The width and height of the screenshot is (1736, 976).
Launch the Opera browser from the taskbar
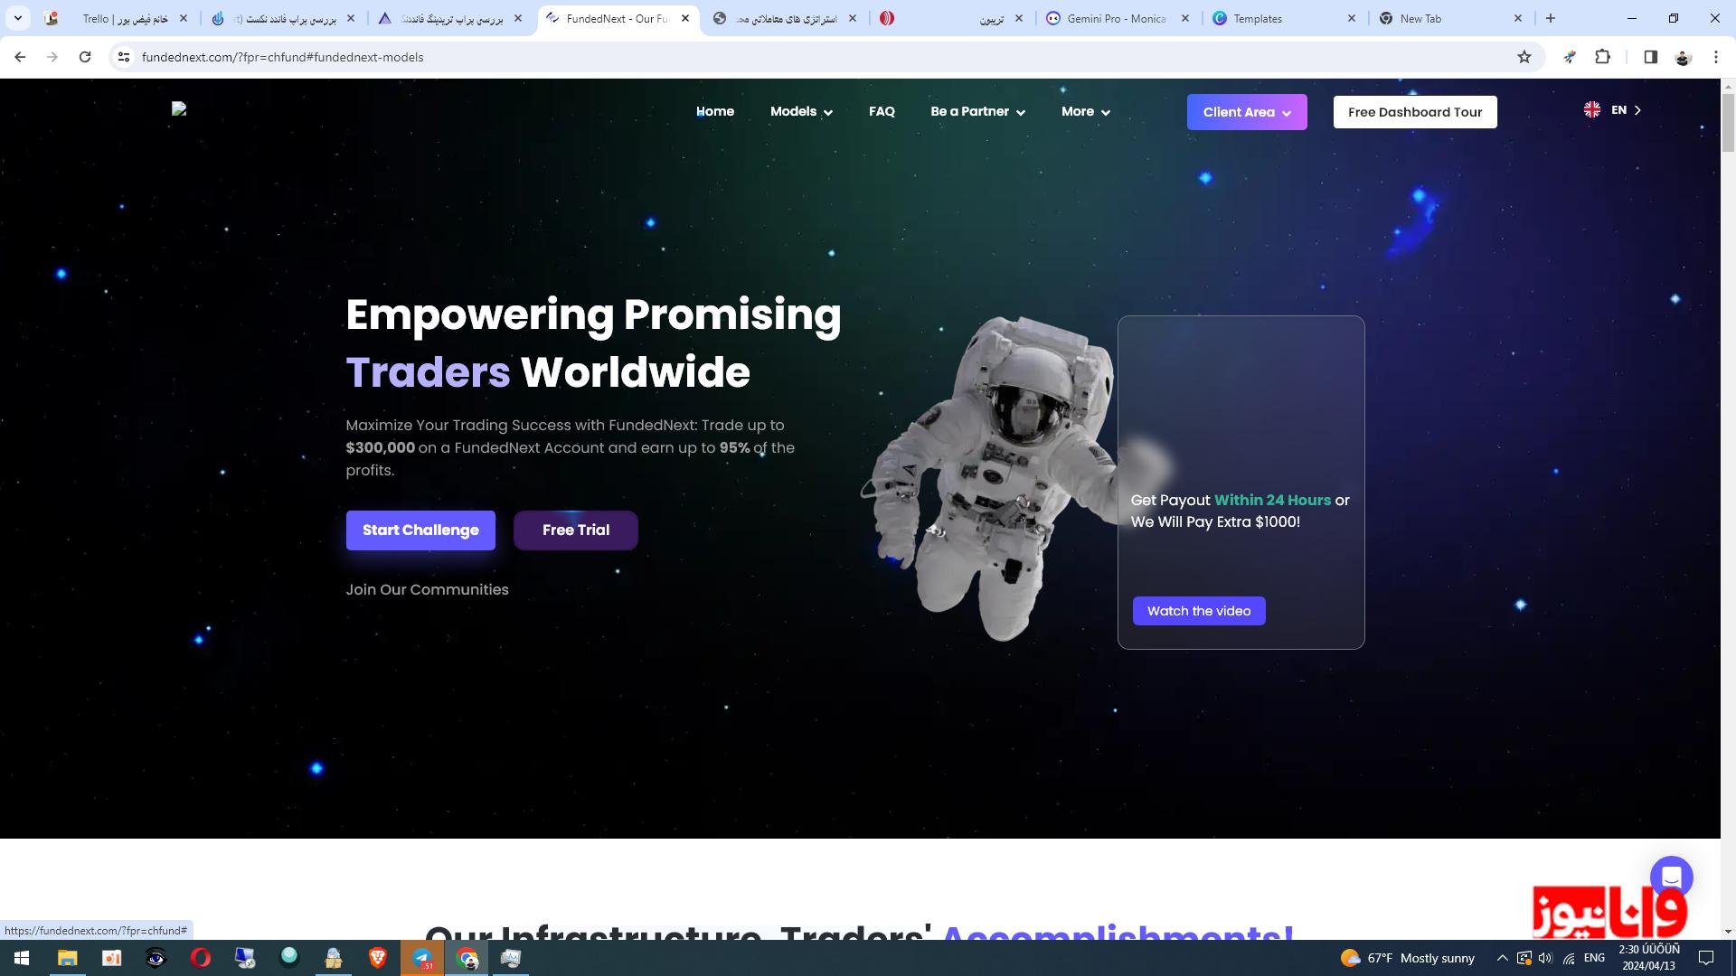tap(200, 958)
